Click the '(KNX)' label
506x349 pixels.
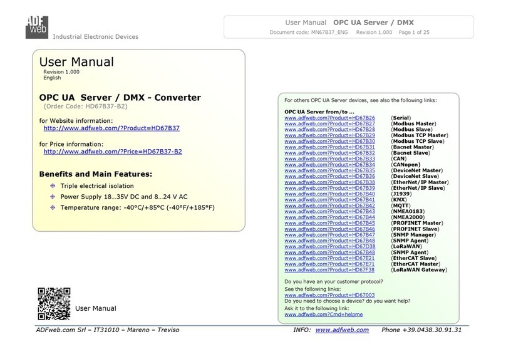click(399, 199)
